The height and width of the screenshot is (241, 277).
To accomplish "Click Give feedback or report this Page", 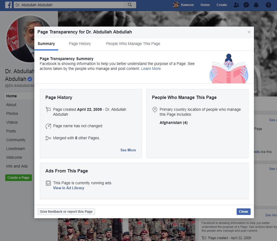I will click(66, 212).
